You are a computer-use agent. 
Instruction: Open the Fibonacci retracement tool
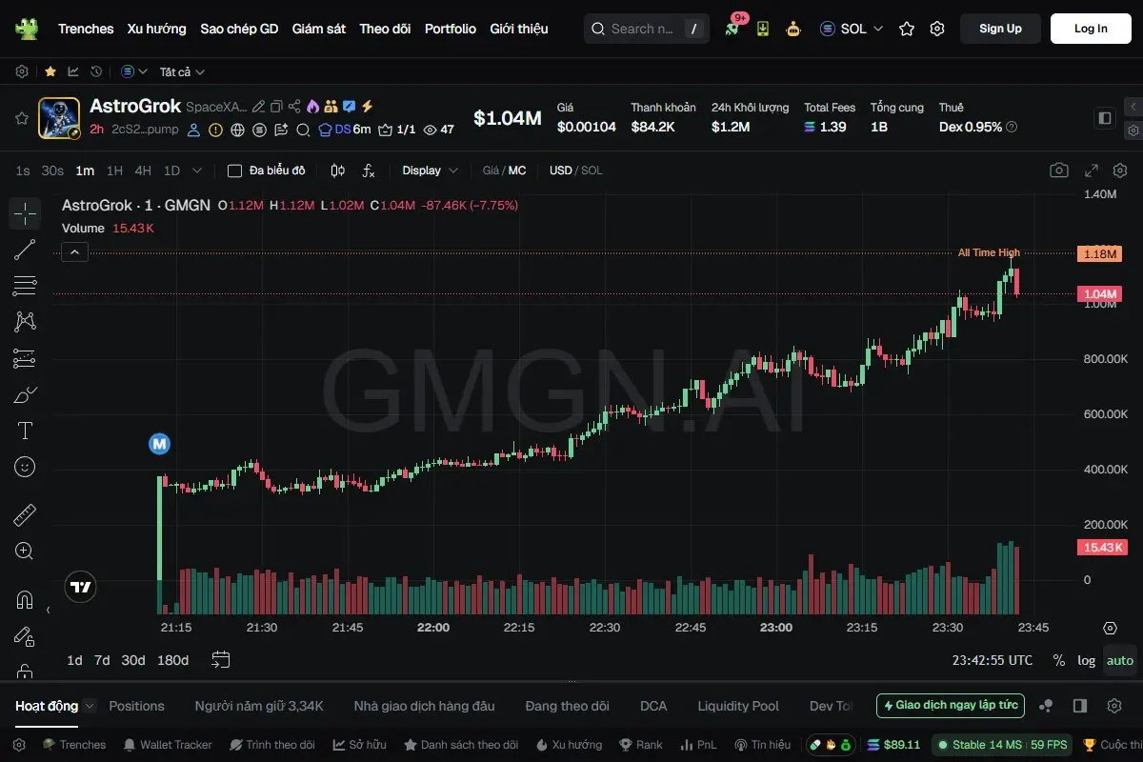tap(25, 286)
